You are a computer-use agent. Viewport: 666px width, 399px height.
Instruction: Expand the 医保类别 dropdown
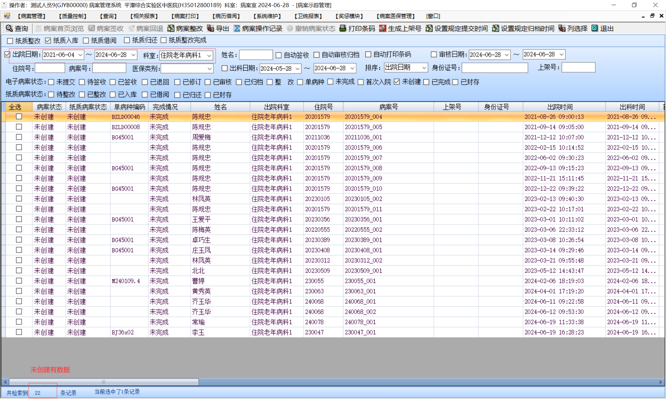[x=210, y=69]
